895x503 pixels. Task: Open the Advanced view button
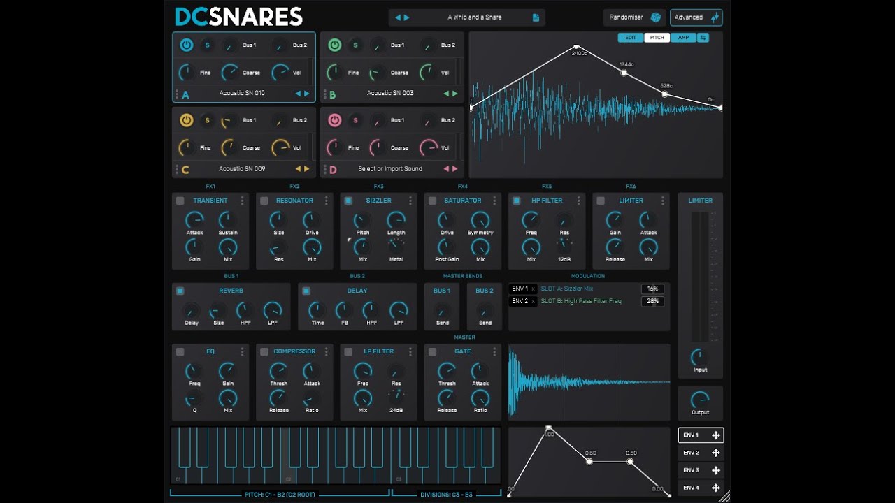(696, 17)
